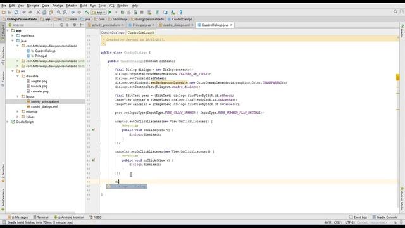The height and width of the screenshot is (228, 405).
Task: Expand the manifests folder
Action: point(13,35)
